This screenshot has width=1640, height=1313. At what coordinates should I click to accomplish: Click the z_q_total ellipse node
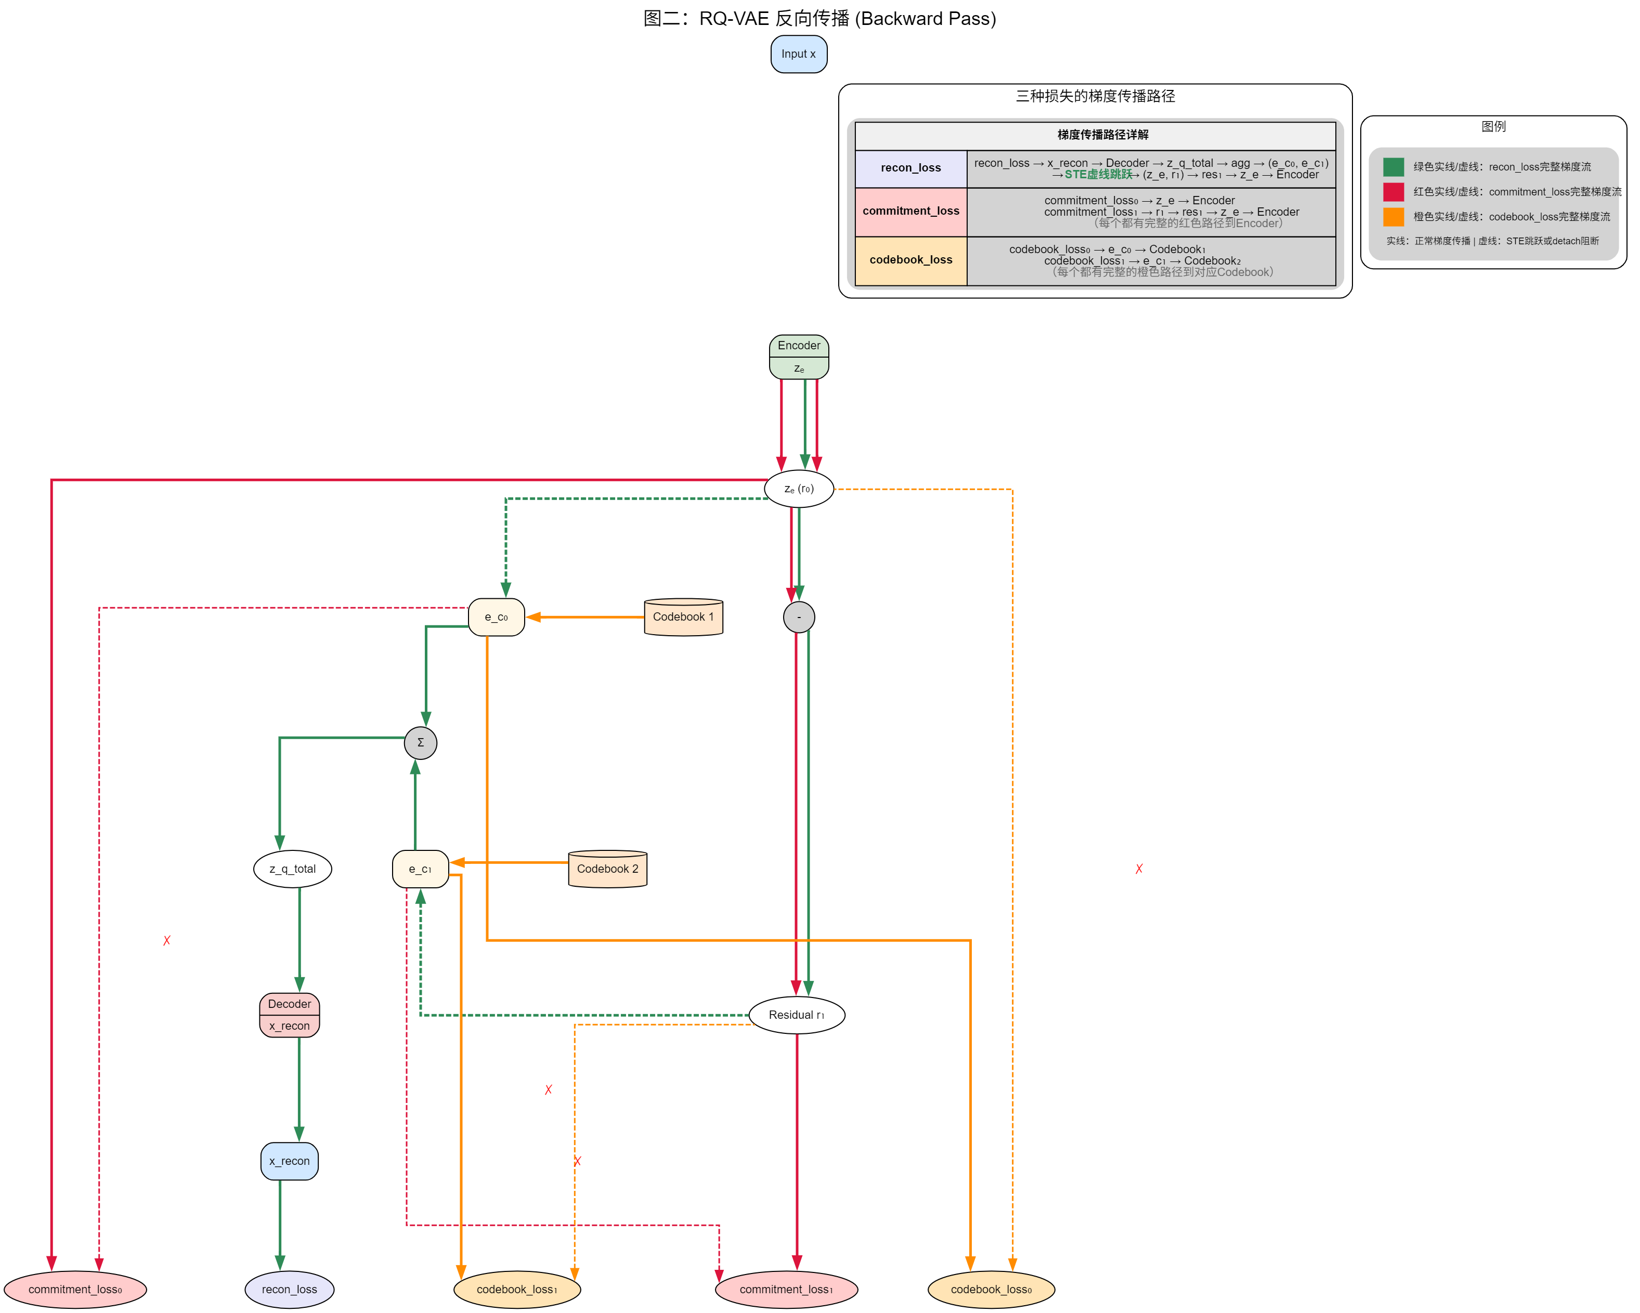292,869
